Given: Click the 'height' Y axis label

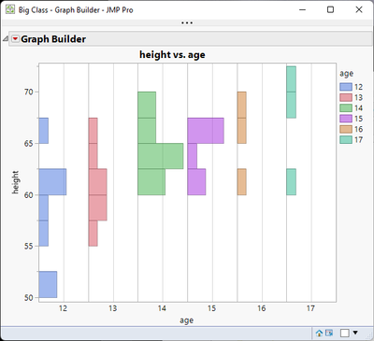Looking at the screenshot, I should click(x=15, y=182).
